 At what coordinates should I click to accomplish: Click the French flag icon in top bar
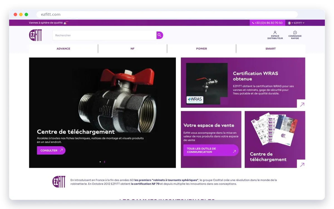(x=289, y=23)
